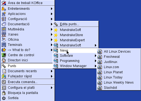
Task: Choose the Sortida logout entry
Action: coord(28,98)
